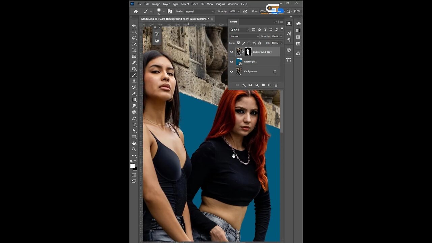This screenshot has width=432, height=243.
Task: Create a new group folder icon
Action: pyautogui.click(x=263, y=85)
